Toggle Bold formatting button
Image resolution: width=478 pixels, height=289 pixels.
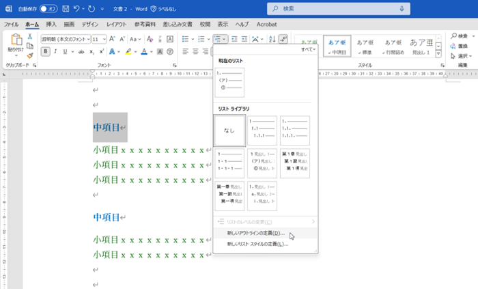46,52
